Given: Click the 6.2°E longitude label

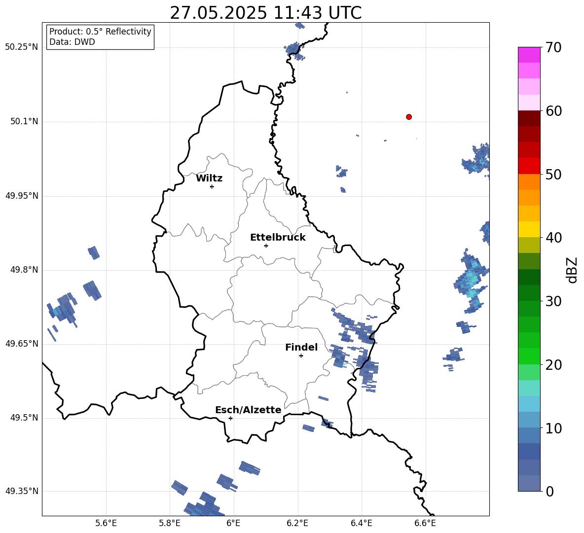Looking at the screenshot, I should click(x=297, y=523).
